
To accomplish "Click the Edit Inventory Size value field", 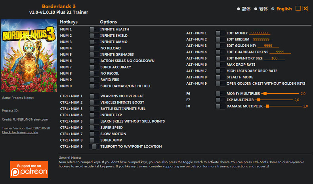I will [x=274, y=58].
